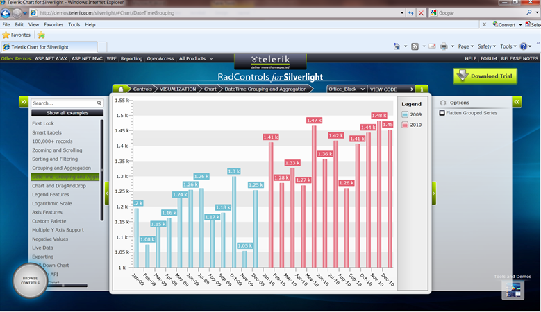
Task: Click next example green arrow tab
Action: 433,193
